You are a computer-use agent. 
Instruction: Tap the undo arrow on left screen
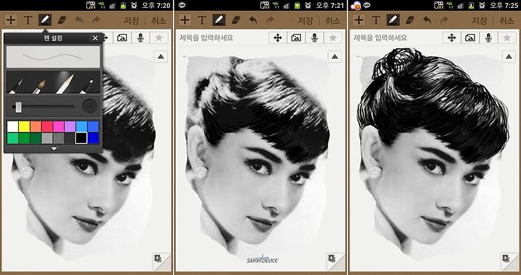coord(79,20)
